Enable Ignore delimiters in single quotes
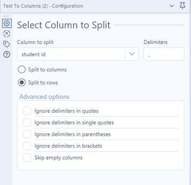 pos(27,122)
